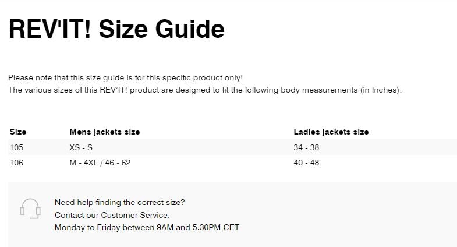Screen dimensions: 457x247
Task: Select the size 106 cell
Action: pos(16,163)
